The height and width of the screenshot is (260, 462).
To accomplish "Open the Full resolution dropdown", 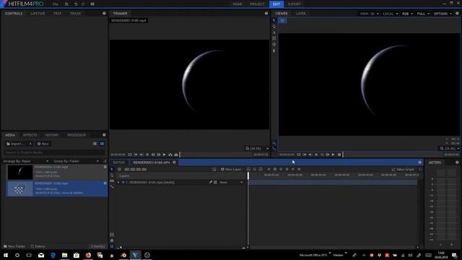I will pyautogui.click(x=423, y=14).
